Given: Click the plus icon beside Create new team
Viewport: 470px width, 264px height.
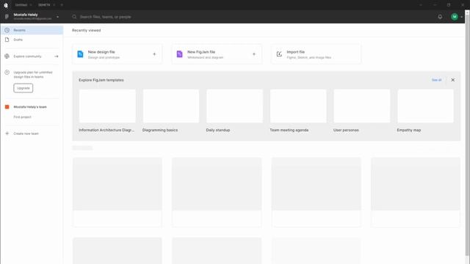Looking at the screenshot, I should click(7, 133).
